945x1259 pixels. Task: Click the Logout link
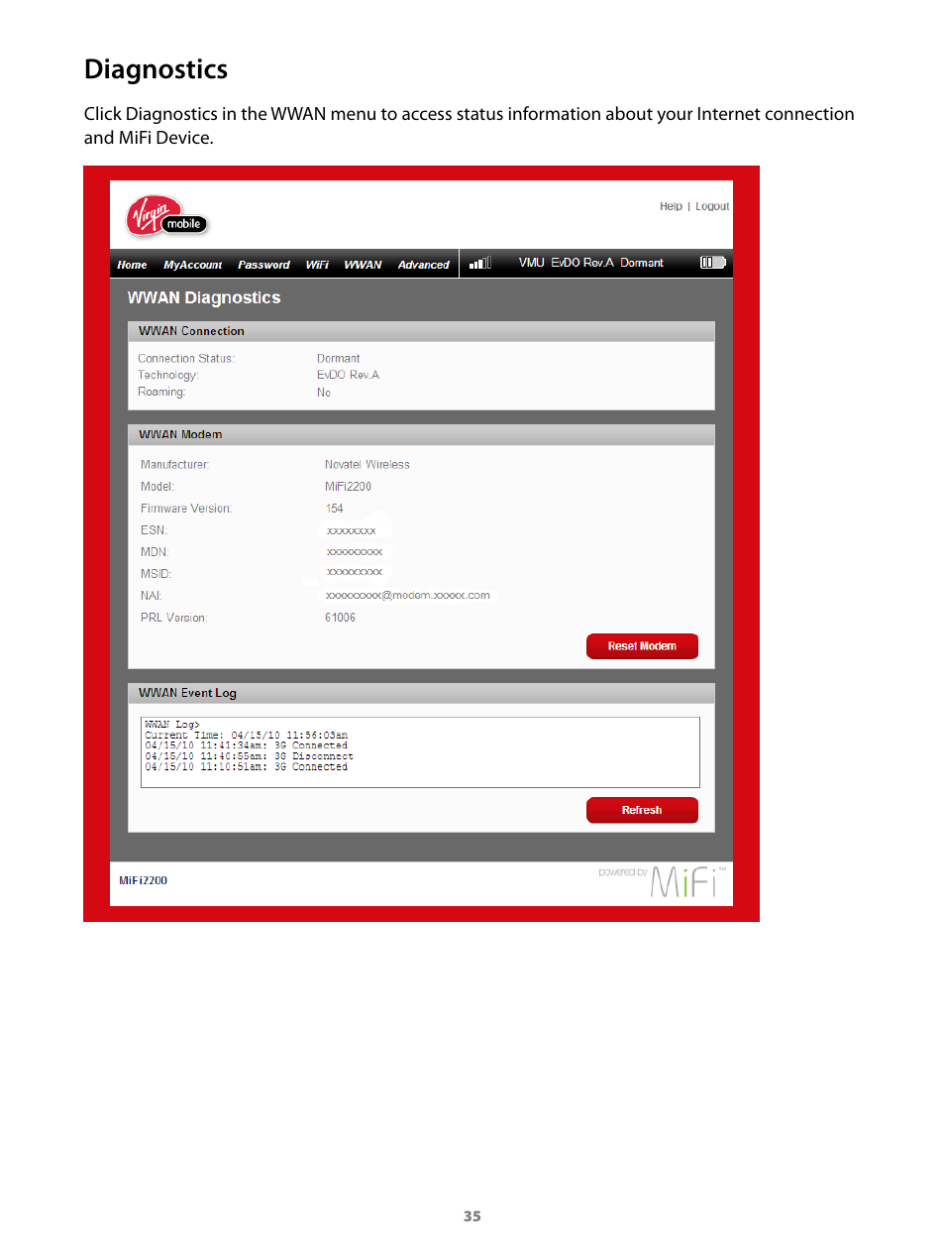[x=712, y=206]
